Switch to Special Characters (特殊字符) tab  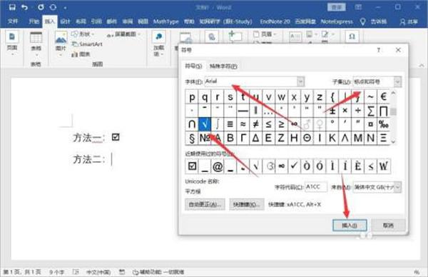223,66
